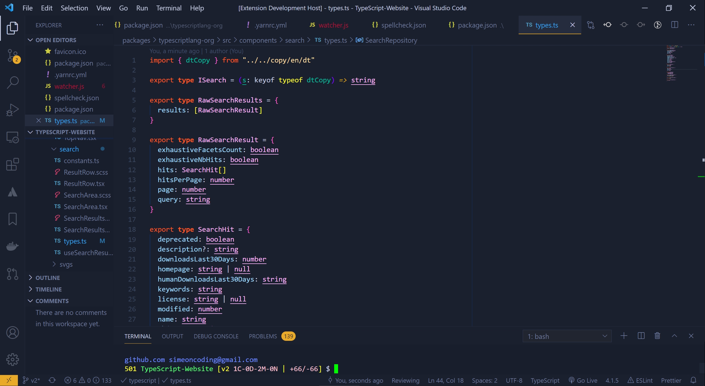This screenshot has width=705, height=386.
Task: Maximize the terminal panel size
Action: (x=674, y=336)
